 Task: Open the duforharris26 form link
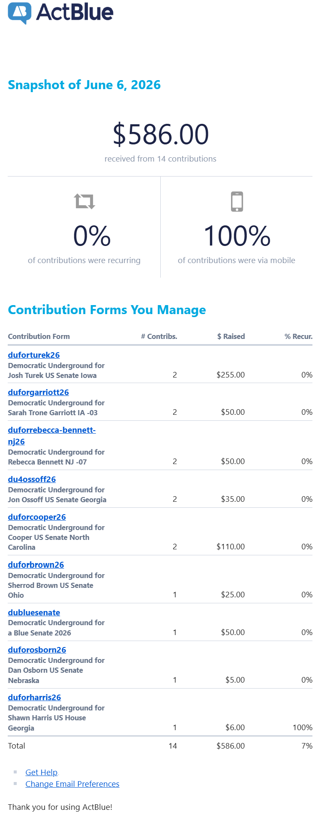pos(34,697)
